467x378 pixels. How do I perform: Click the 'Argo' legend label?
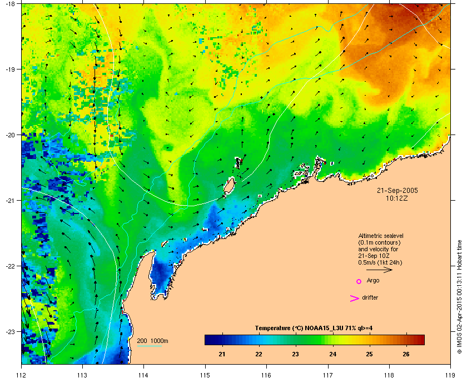coord(373,280)
